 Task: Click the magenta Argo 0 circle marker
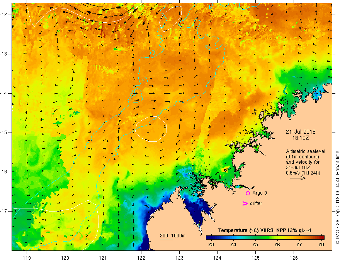248,193
